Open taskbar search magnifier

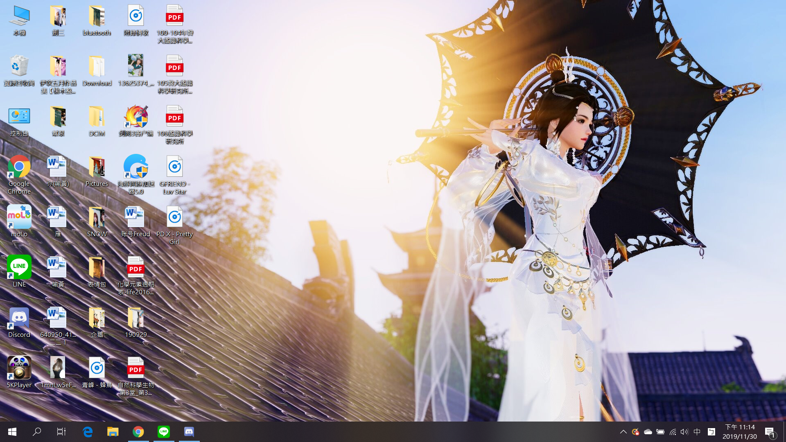[37, 432]
